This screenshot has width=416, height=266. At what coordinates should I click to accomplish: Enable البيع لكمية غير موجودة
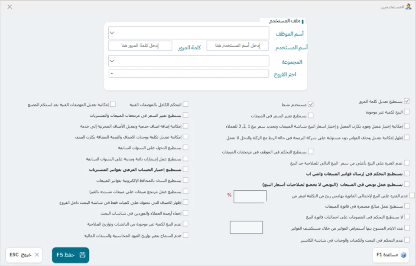tap(407, 112)
